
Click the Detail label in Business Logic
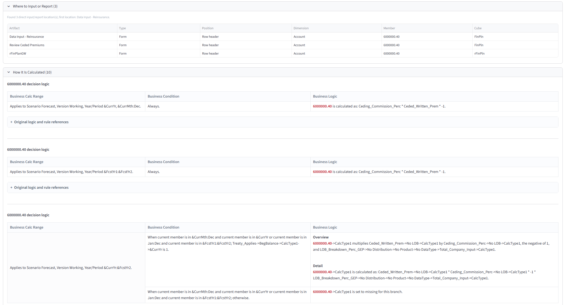pyautogui.click(x=318, y=266)
